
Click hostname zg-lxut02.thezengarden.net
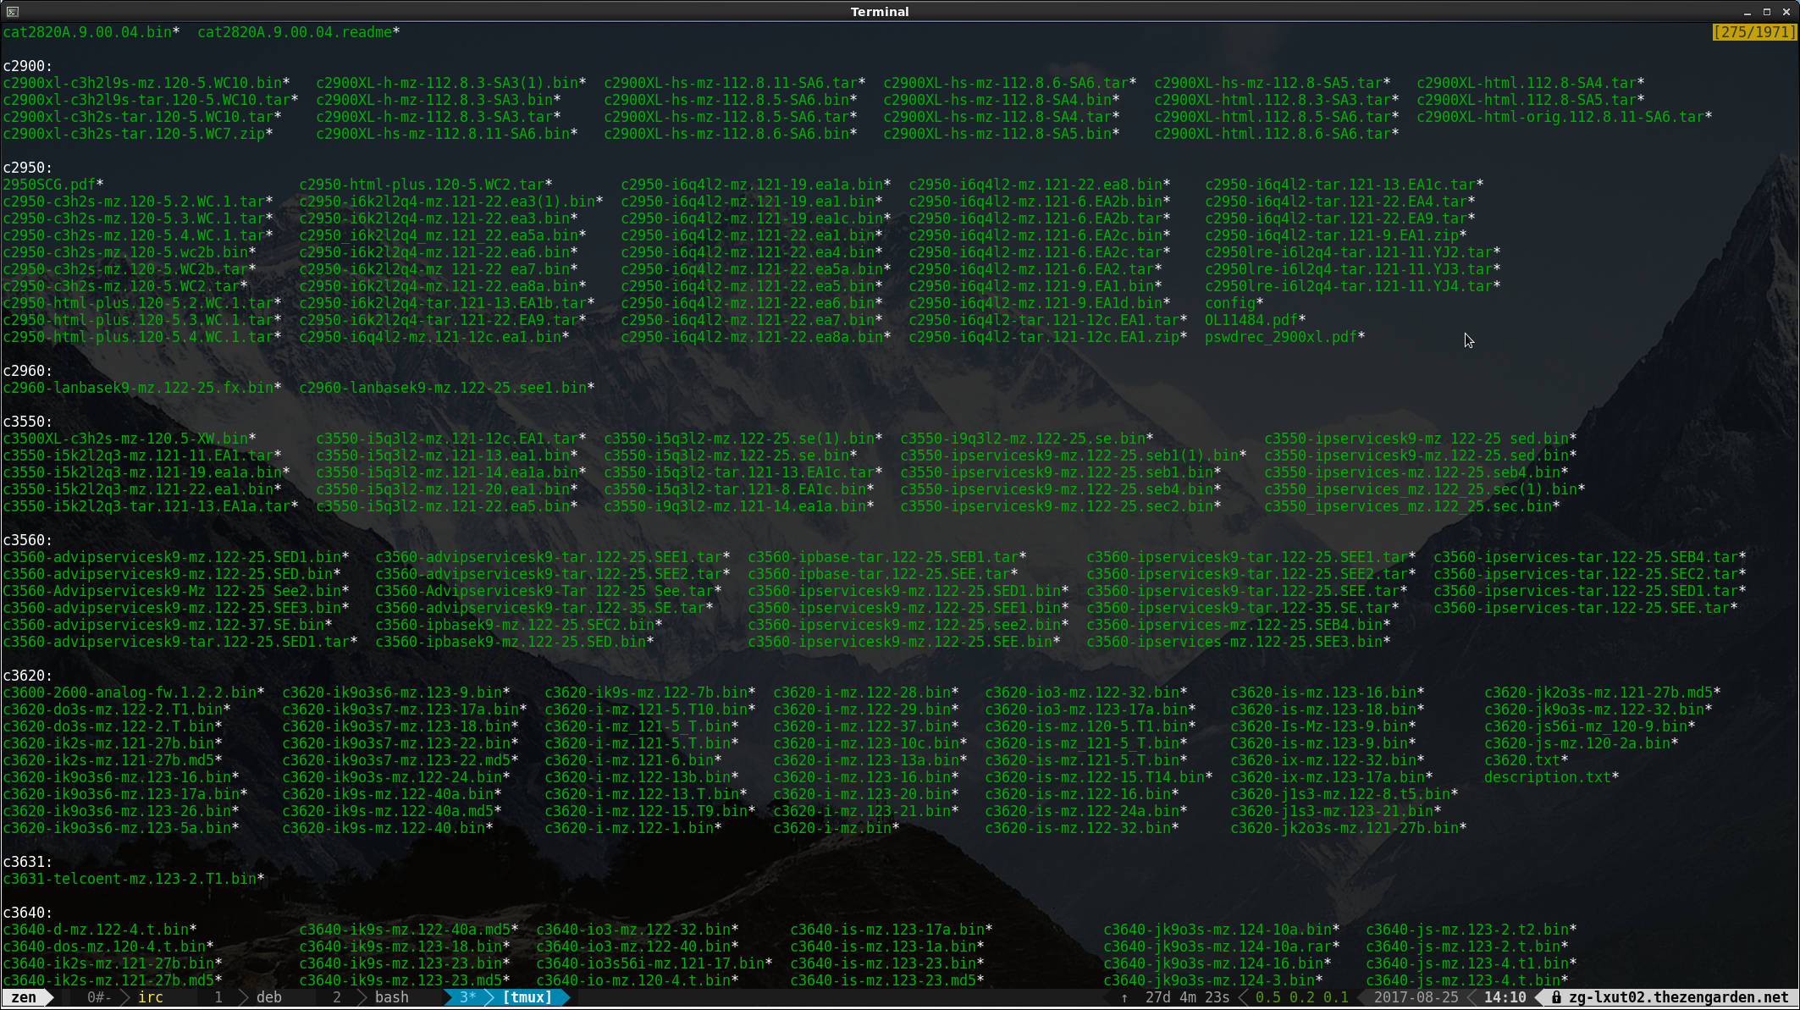click(x=1678, y=997)
